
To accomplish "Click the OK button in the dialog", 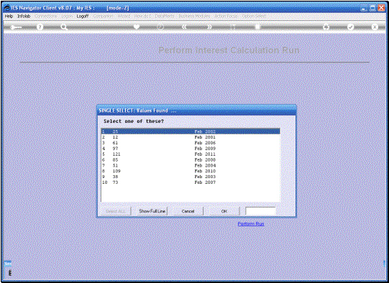I will point(224,211).
